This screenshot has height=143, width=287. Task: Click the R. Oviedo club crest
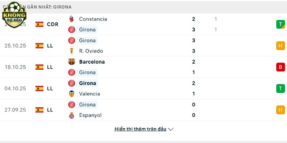[72, 51]
